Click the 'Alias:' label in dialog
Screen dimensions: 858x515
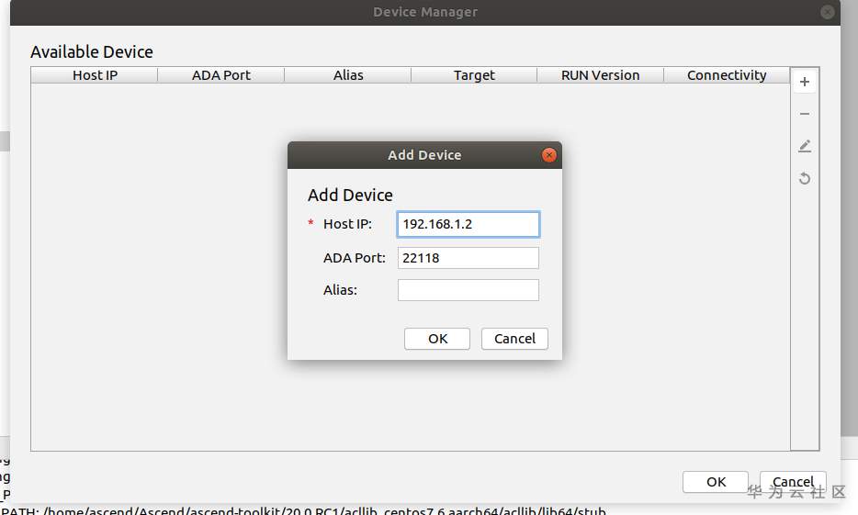pyautogui.click(x=340, y=290)
